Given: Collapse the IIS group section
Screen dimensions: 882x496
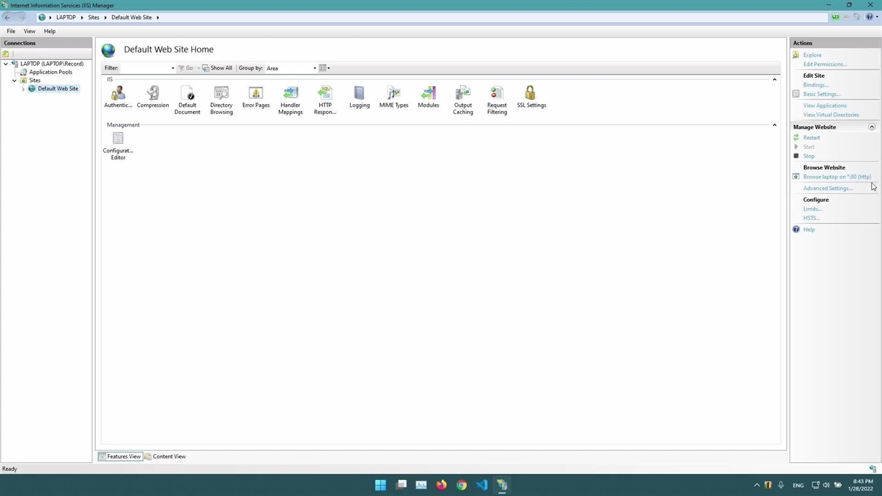Looking at the screenshot, I should click(774, 80).
